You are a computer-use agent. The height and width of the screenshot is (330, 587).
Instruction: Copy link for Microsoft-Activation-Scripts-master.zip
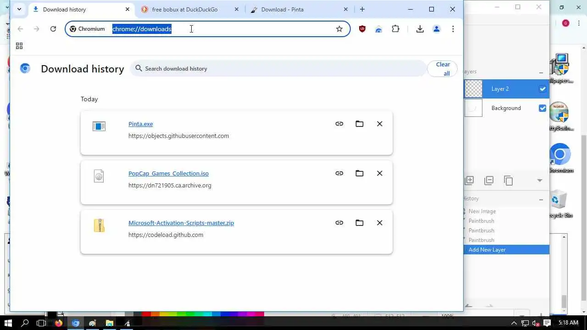point(339,223)
